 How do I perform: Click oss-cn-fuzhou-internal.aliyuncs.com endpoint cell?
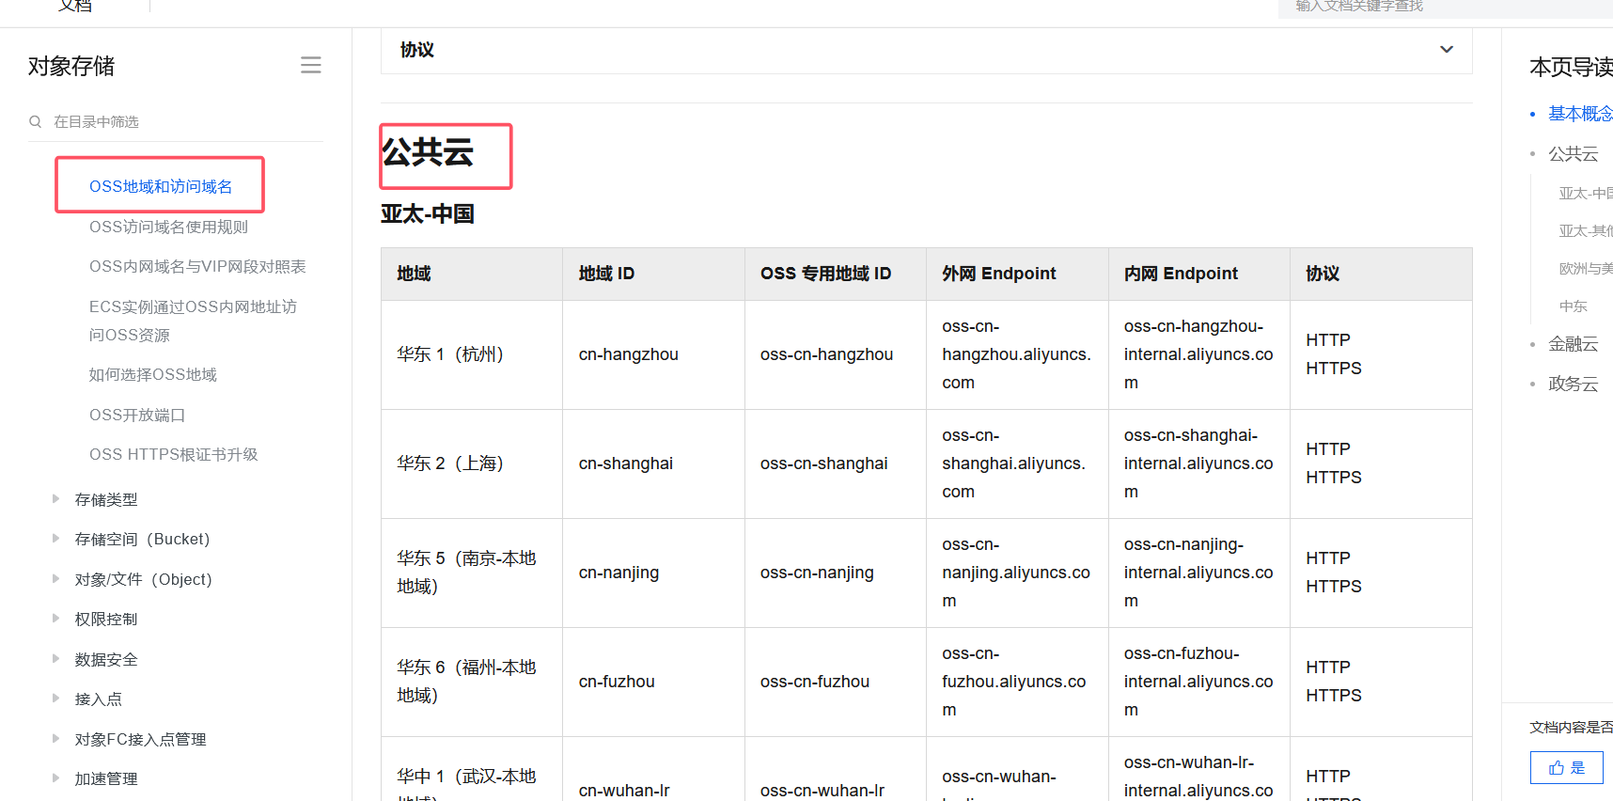click(x=1198, y=682)
